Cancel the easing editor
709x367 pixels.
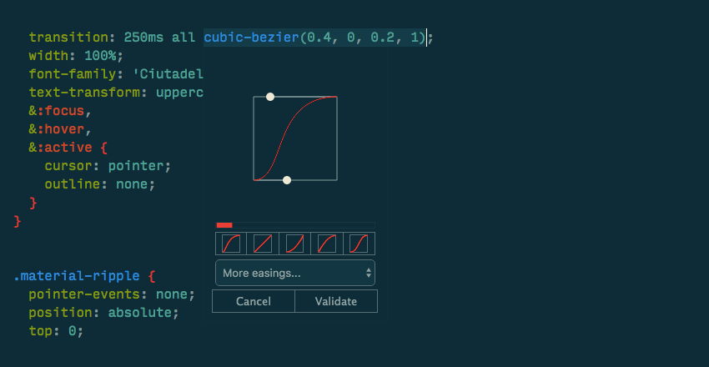pos(254,301)
